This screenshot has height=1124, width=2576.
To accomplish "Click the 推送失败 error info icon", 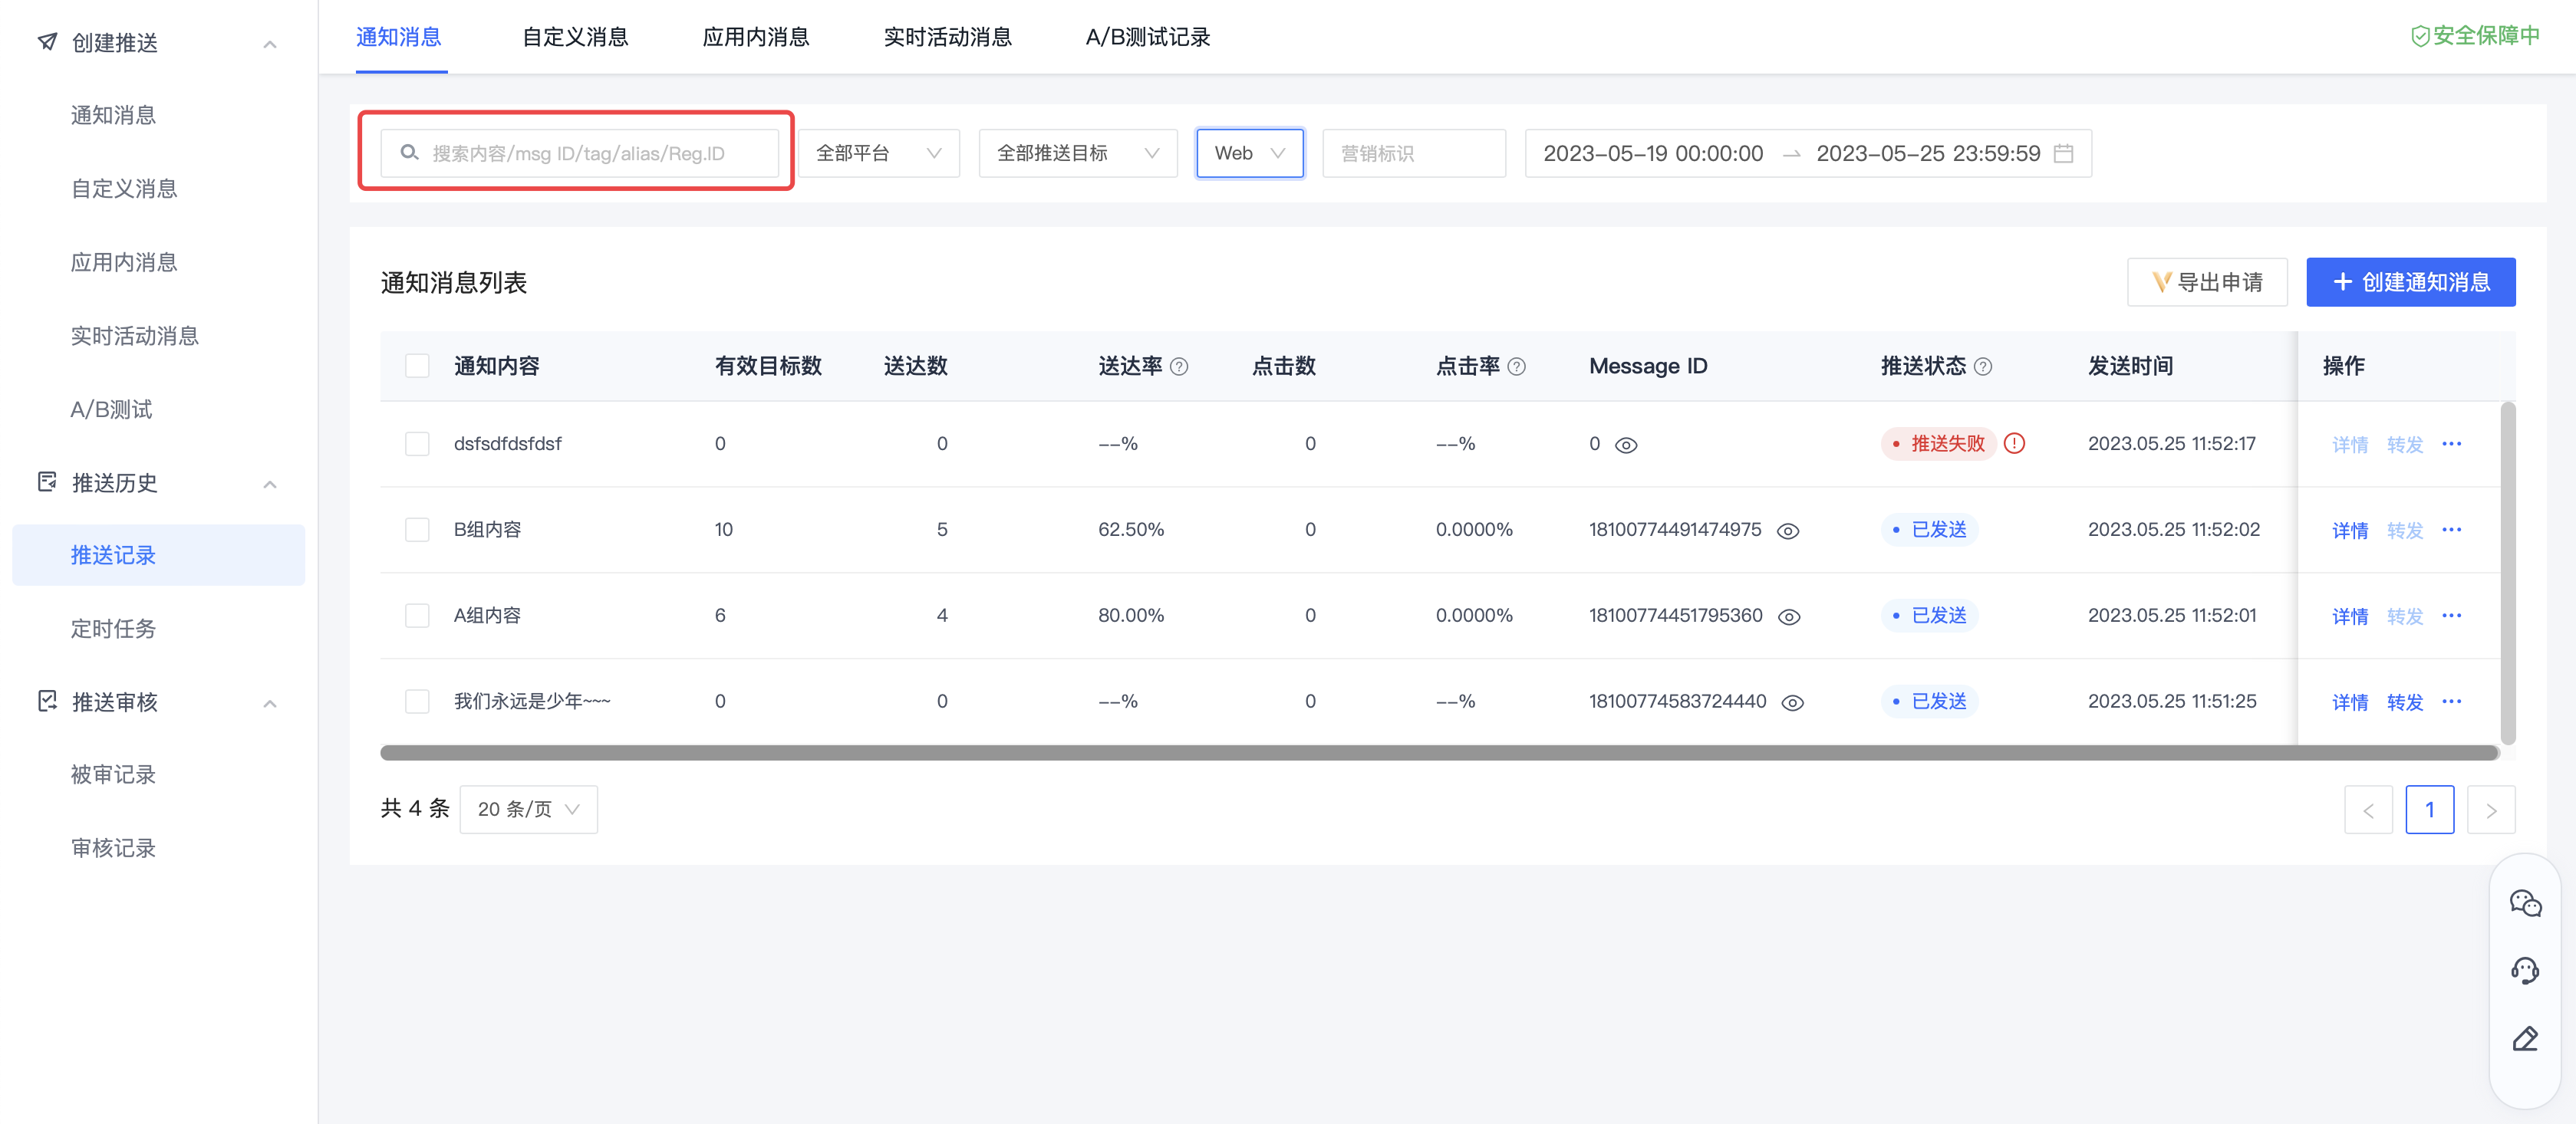I will tap(2015, 444).
